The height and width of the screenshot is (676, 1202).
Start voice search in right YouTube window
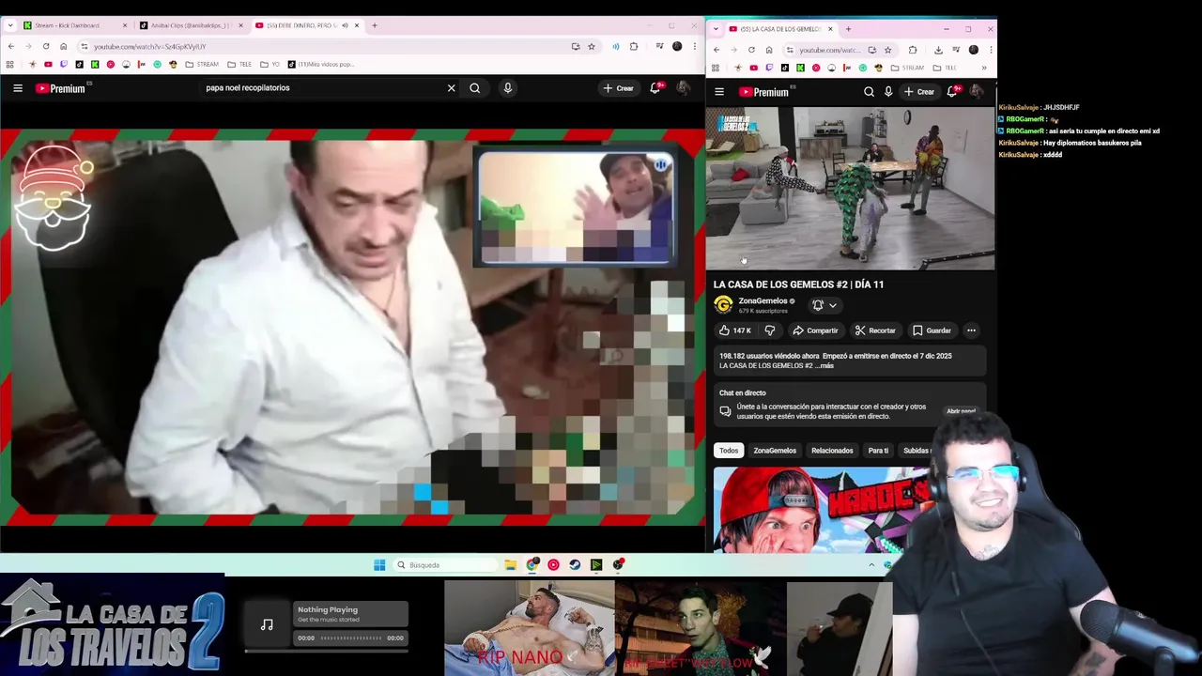pos(888,92)
